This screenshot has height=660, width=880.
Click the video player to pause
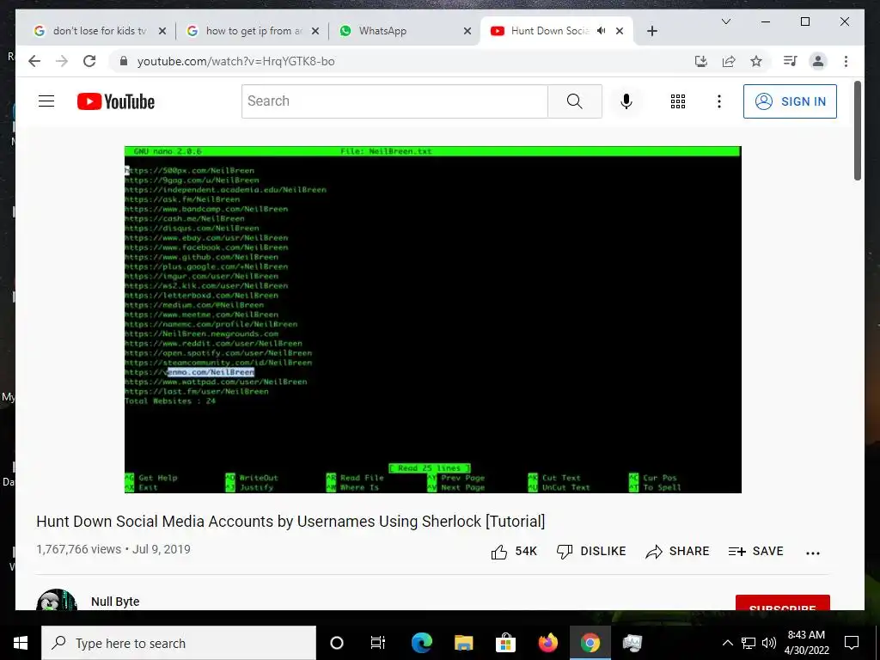[x=433, y=320]
